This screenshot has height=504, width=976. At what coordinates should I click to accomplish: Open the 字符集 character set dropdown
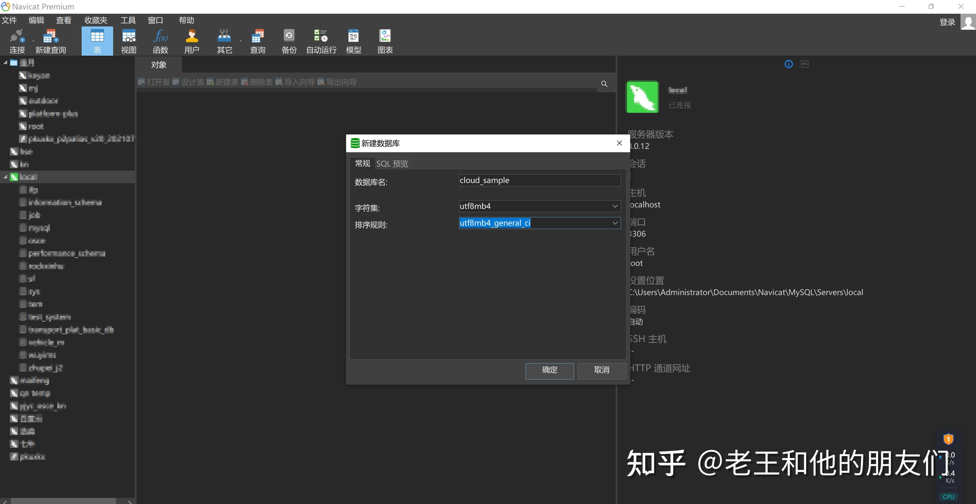coord(615,206)
